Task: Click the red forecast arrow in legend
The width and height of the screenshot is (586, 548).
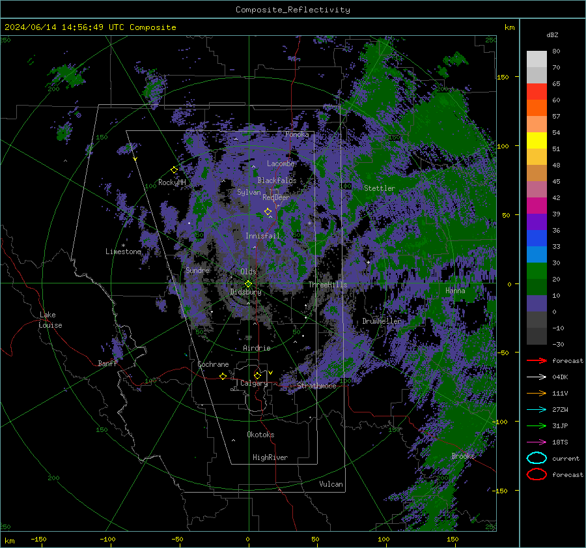Action: 537,360
